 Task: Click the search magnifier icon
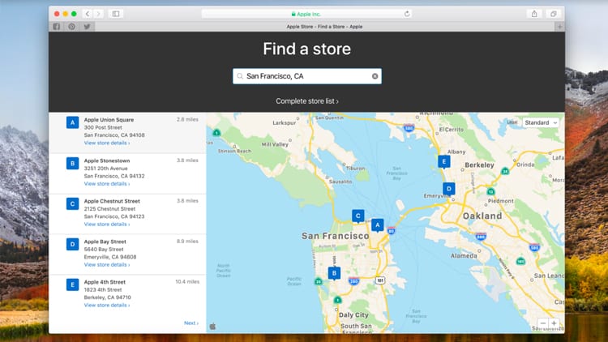click(240, 76)
